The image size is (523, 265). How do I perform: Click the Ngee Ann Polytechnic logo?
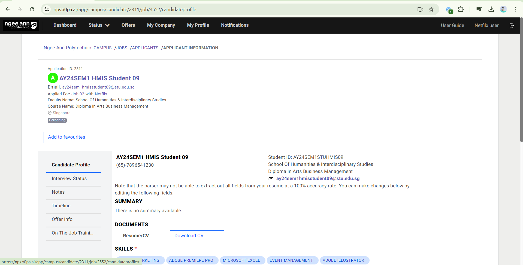coord(21,25)
